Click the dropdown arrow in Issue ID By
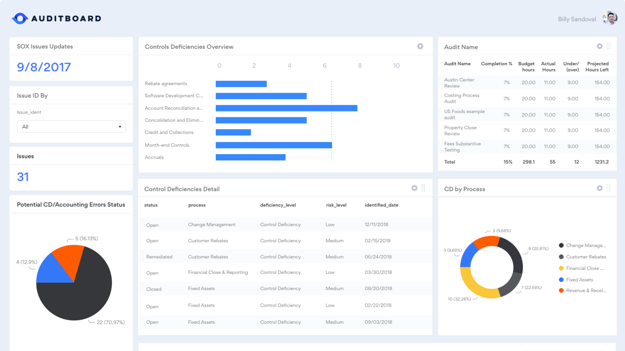The width and height of the screenshot is (625, 351). [119, 126]
